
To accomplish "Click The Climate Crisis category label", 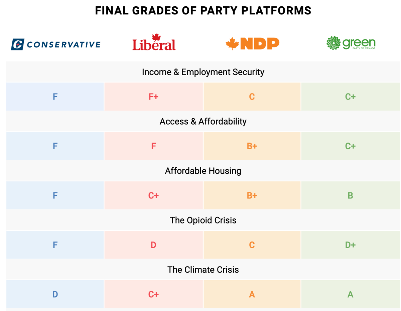I will 203,270.
